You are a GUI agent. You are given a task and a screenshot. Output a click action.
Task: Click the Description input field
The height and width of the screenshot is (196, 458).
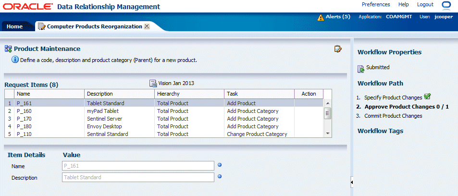(138, 177)
